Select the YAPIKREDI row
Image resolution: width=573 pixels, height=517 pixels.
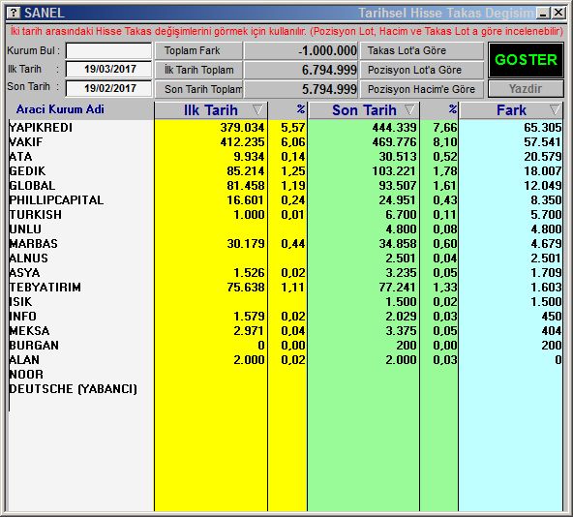click(x=286, y=127)
